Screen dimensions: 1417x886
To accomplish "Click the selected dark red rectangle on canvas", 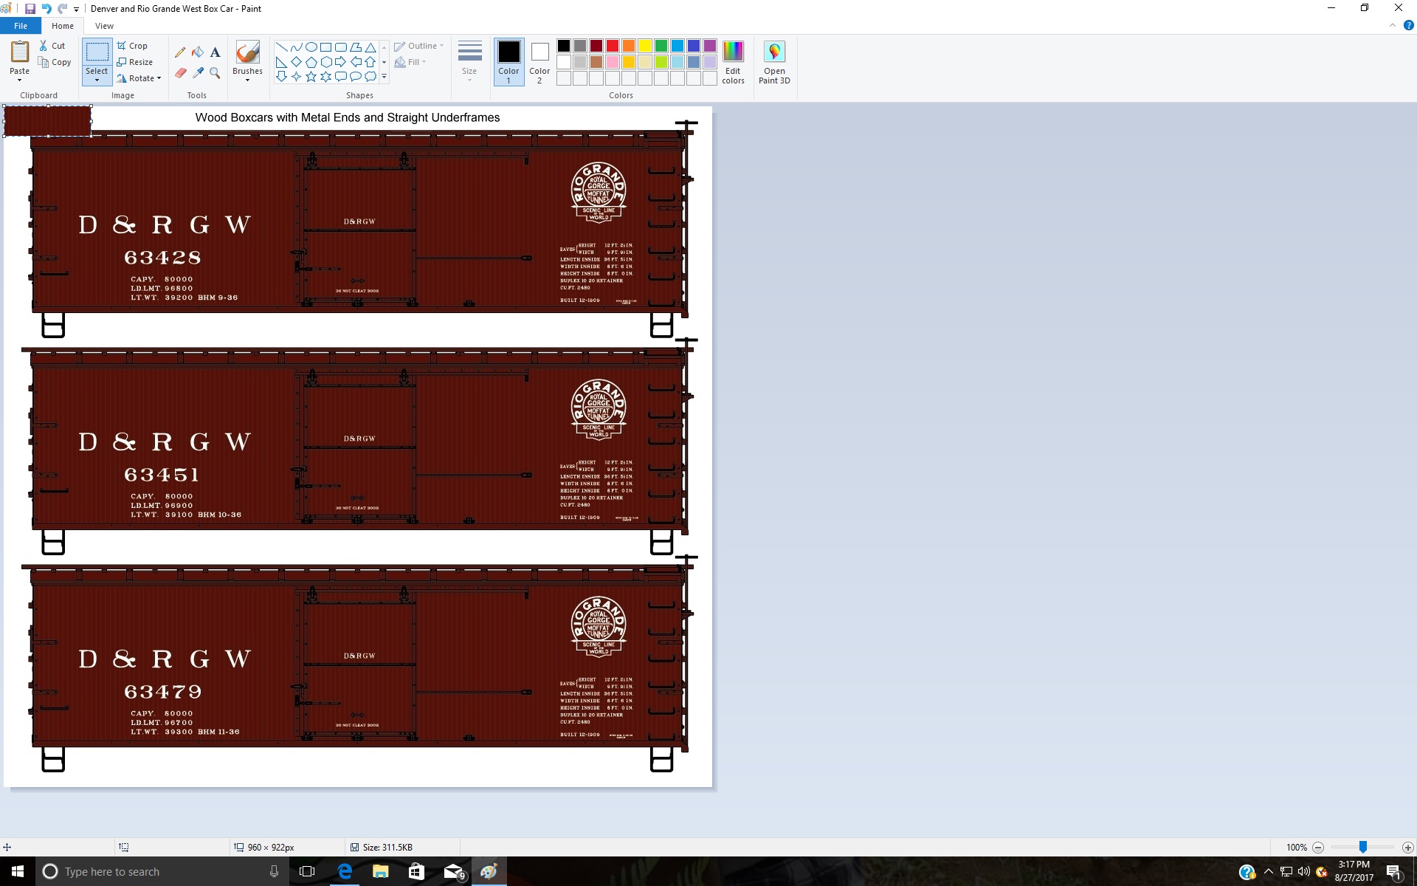I will [x=48, y=121].
